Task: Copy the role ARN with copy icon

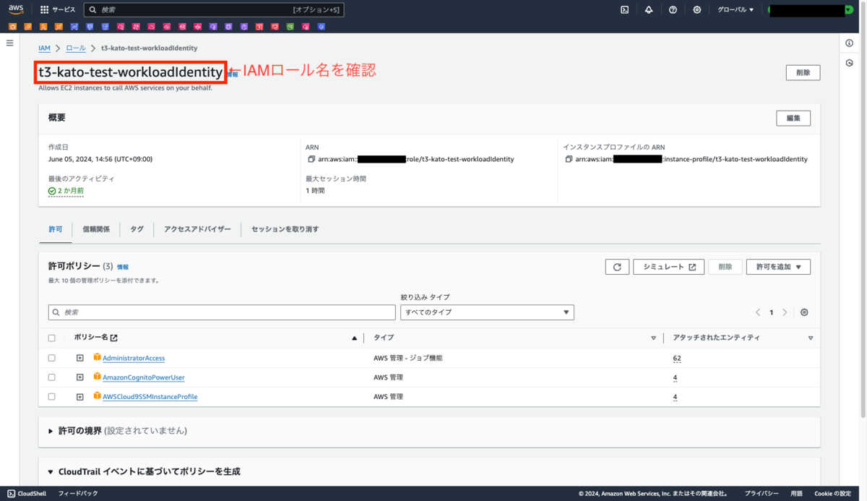Action: [311, 159]
